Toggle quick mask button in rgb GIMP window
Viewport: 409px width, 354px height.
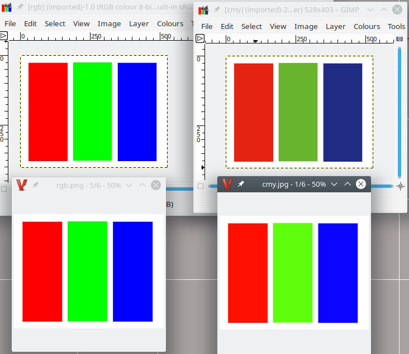point(4,189)
